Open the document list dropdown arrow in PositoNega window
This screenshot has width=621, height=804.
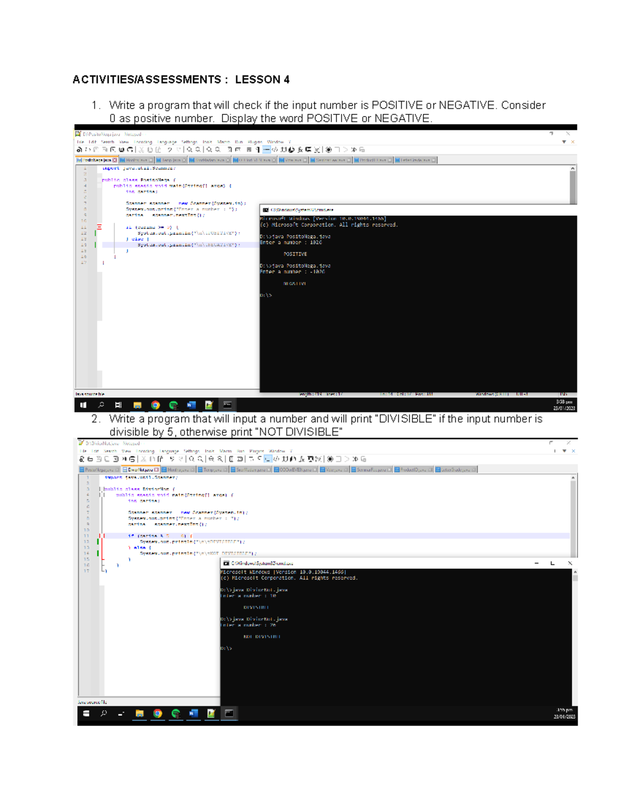[x=564, y=142]
